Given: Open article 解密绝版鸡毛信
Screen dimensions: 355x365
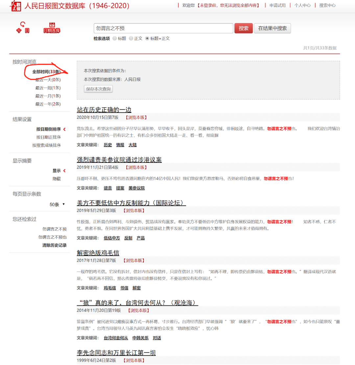Looking at the screenshot, I should tap(98, 253).
